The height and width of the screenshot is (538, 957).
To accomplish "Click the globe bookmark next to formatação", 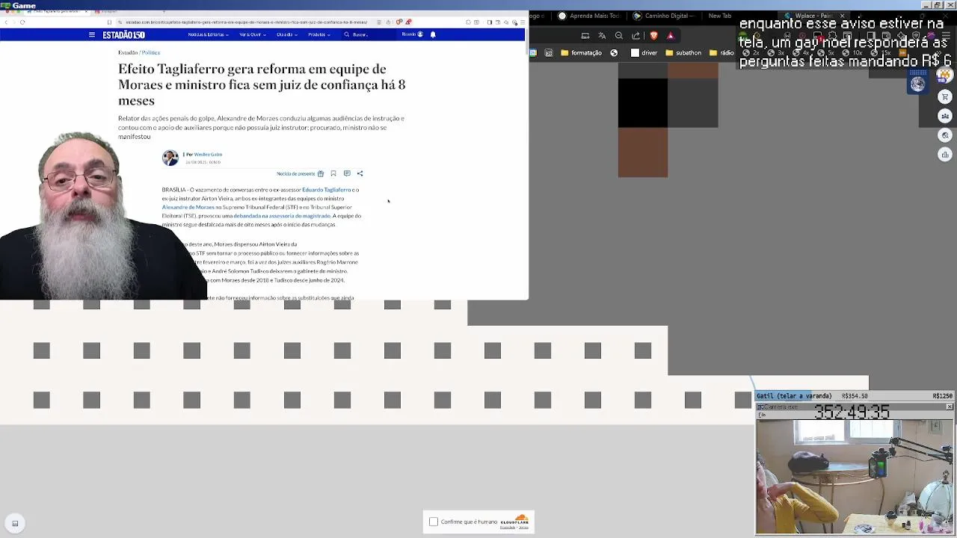I will (x=614, y=53).
